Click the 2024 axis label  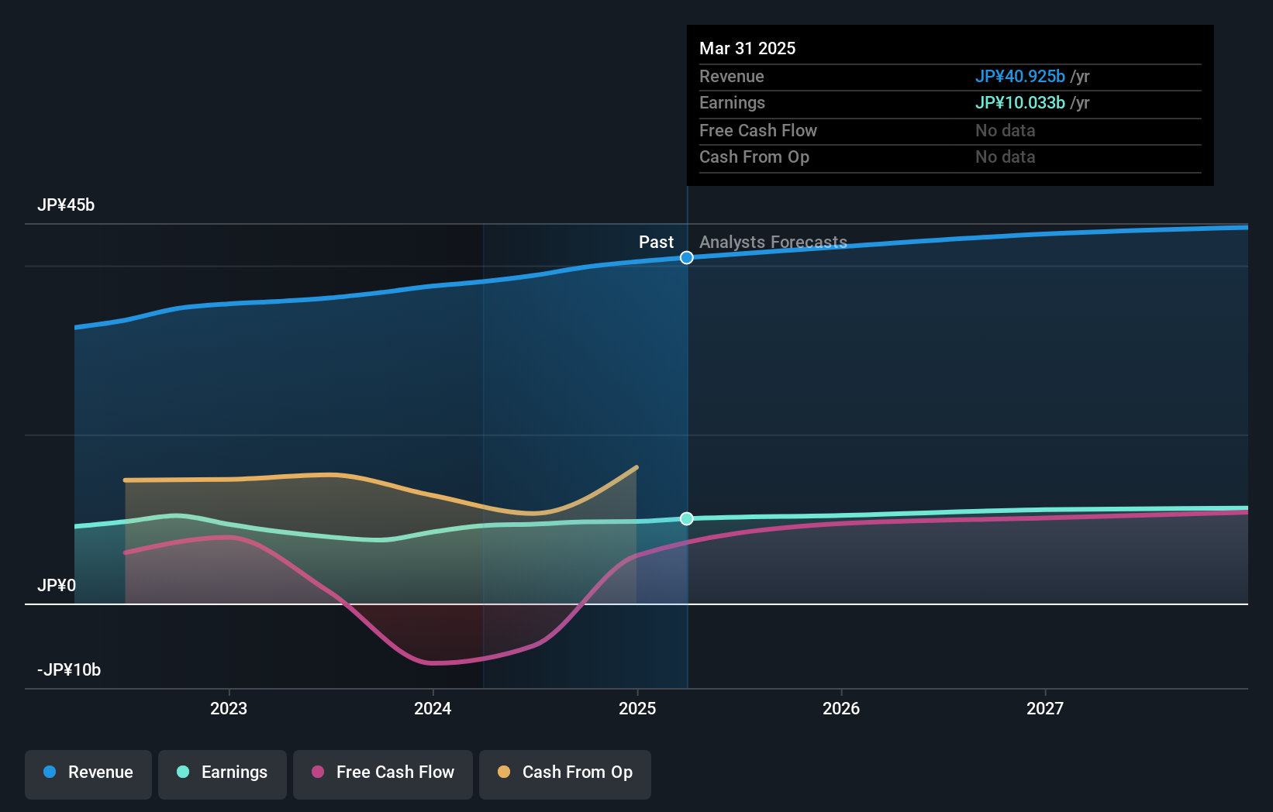[x=433, y=708]
